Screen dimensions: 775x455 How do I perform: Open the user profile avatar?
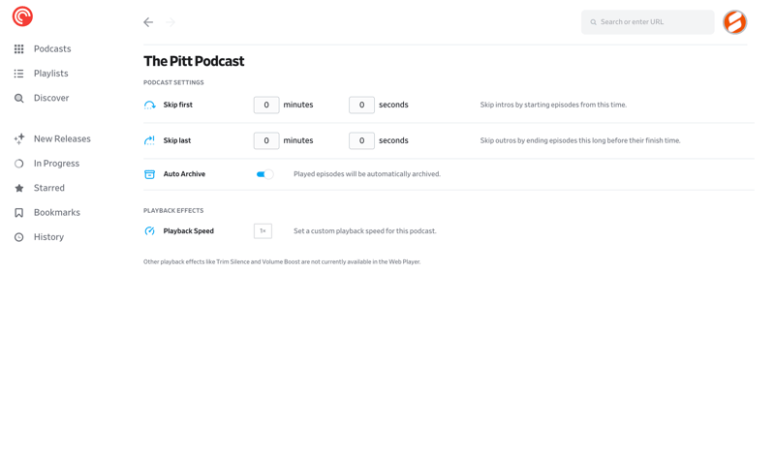[x=734, y=21]
